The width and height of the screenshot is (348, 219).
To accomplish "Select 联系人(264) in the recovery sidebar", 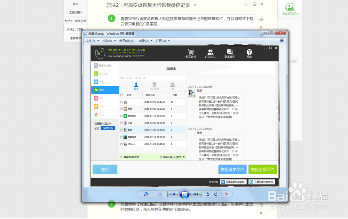I will point(105,65).
